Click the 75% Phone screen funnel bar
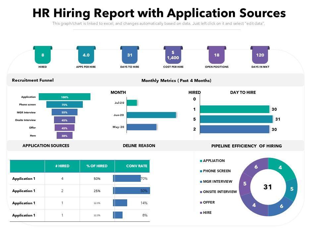The height and width of the screenshot is (238, 318). point(65,104)
